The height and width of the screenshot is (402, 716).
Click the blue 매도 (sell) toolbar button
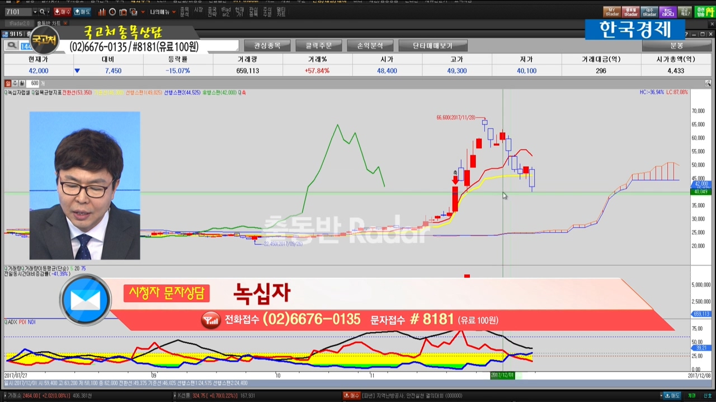pyautogui.click(x=82, y=12)
